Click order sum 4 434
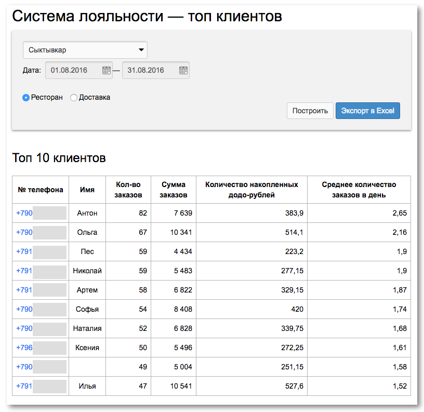424x412 pixels. pyautogui.click(x=183, y=251)
